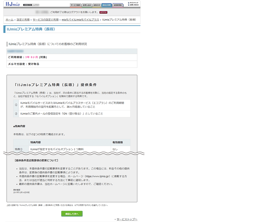Open the お知らせ tab

pos(97,5)
